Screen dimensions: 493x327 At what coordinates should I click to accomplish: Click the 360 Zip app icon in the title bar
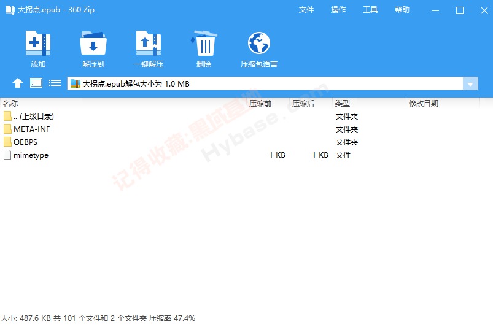(x=10, y=10)
